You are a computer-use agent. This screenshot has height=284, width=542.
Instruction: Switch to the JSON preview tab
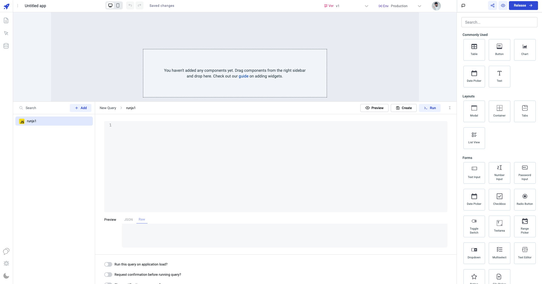pyautogui.click(x=128, y=220)
